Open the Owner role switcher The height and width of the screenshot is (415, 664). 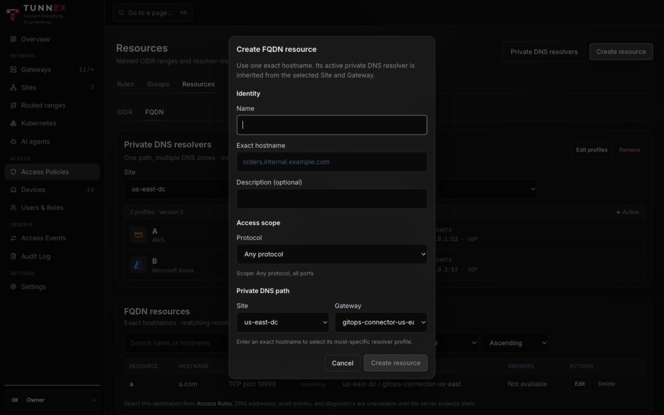coord(52,400)
